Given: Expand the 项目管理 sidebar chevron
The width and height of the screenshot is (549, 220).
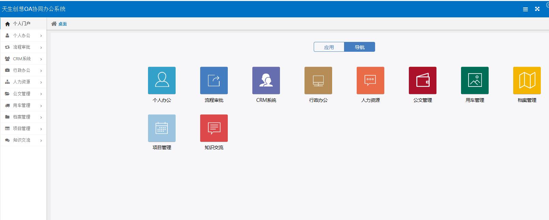Looking at the screenshot, I should pyautogui.click(x=41, y=129).
